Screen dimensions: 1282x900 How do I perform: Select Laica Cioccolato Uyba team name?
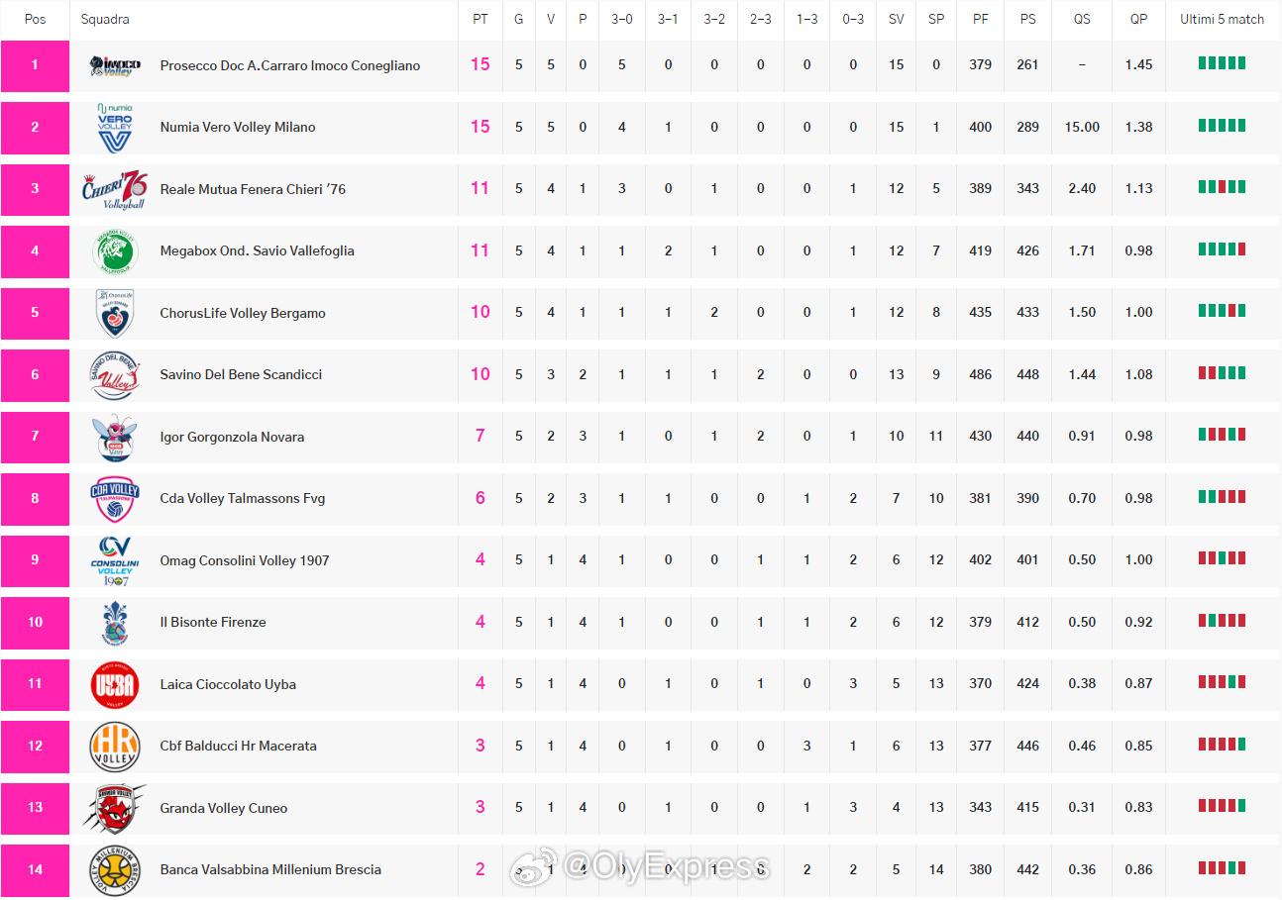click(x=229, y=685)
